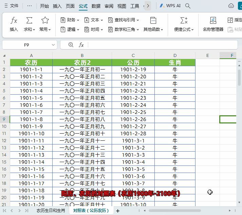Image resolution: width=242 pixels, height=215 pixels.
Task: Click 指定 names button
Action: pos(235,20)
